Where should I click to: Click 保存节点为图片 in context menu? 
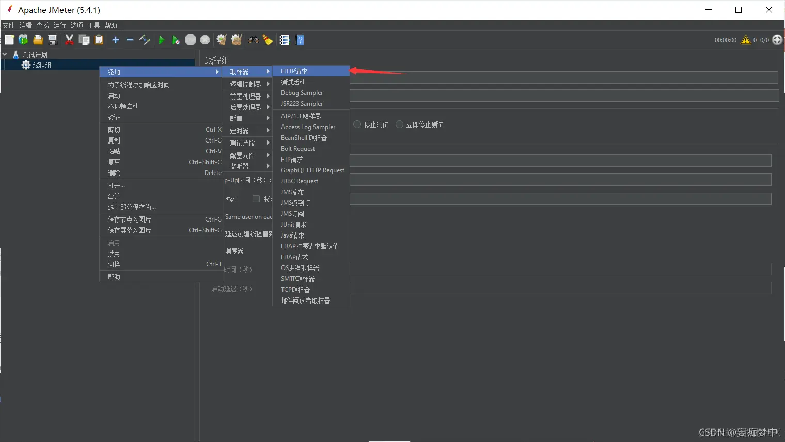pyautogui.click(x=161, y=219)
